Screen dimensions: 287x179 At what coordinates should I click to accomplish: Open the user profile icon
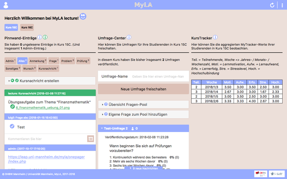point(6,5)
